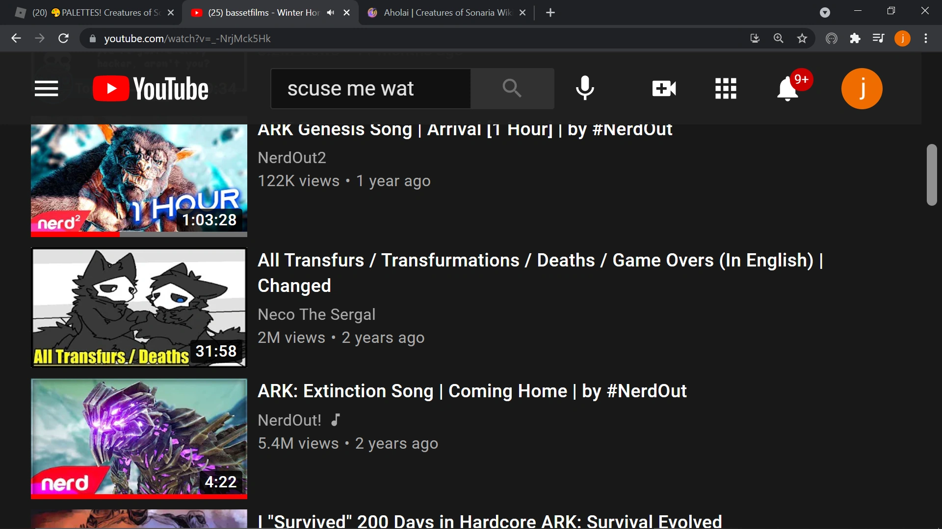The height and width of the screenshot is (529, 942).
Task: Open the YouTube hamburger guide menu
Action: coord(47,89)
